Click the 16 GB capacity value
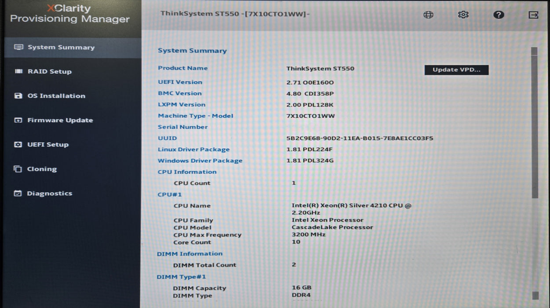 coord(302,288)
